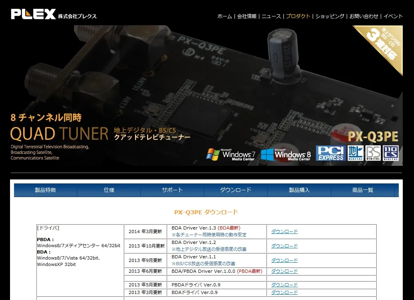This screenshot has width=414, height=300.
Task: Click the PX-Q3PE ダウンロード heading
Action: point(206,212)
